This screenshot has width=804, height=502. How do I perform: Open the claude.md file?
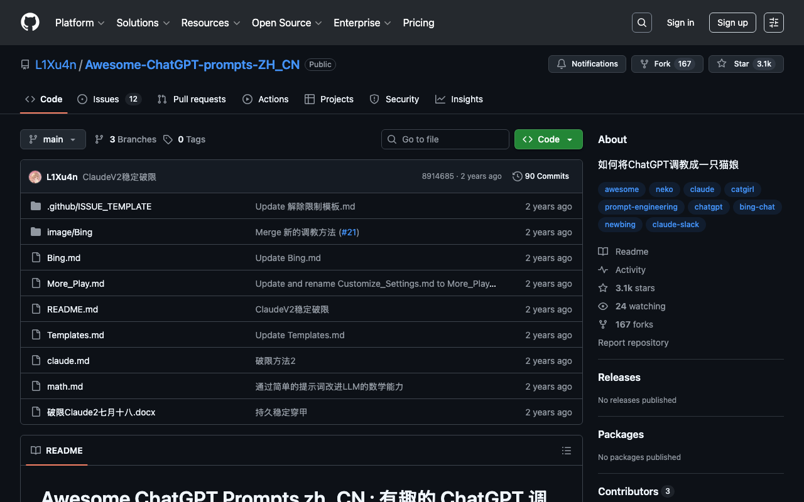click(68, 361)
